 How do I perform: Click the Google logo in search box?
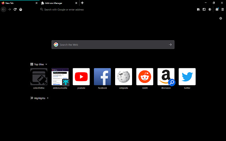pos(56,45)
